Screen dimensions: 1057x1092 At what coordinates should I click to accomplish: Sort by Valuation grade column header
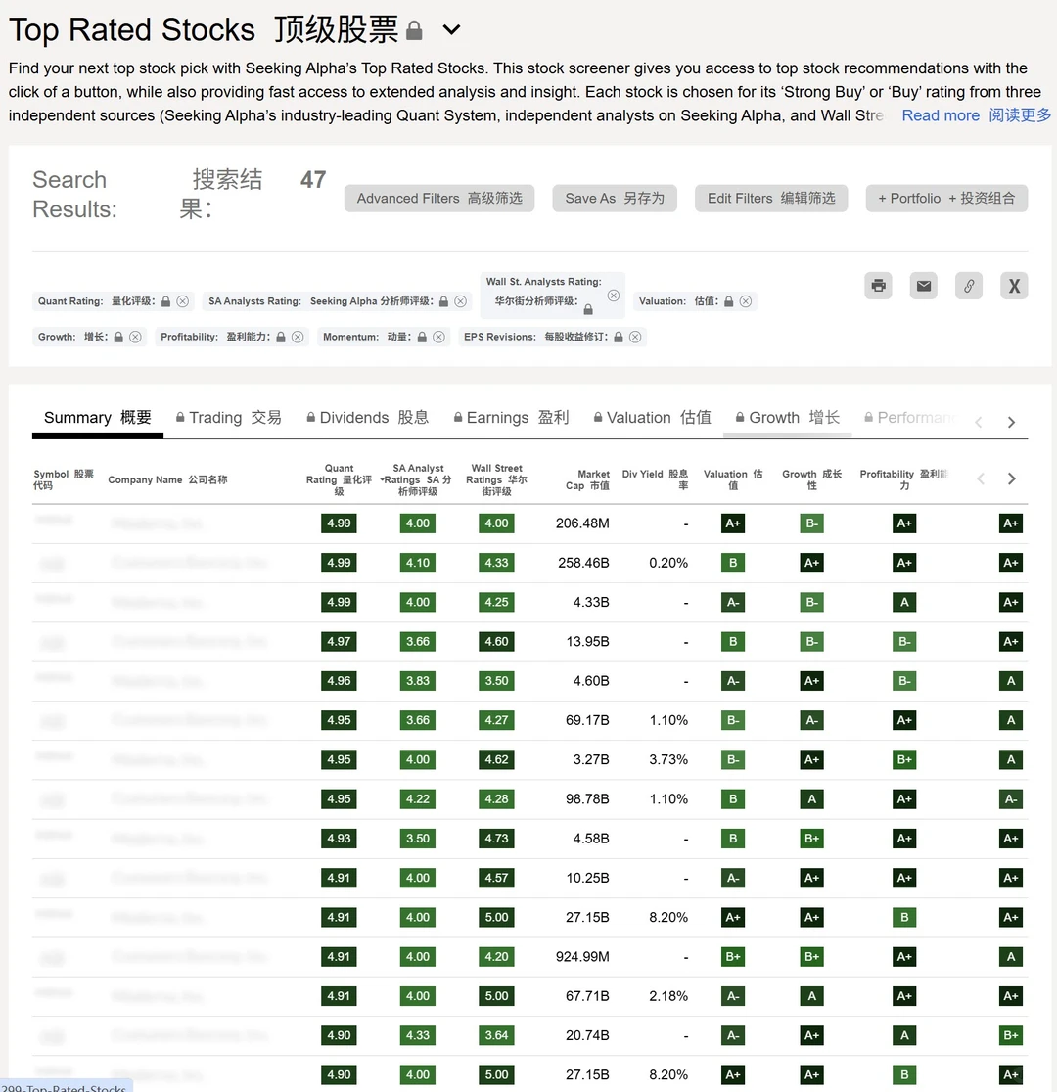(x=733, y=479)
